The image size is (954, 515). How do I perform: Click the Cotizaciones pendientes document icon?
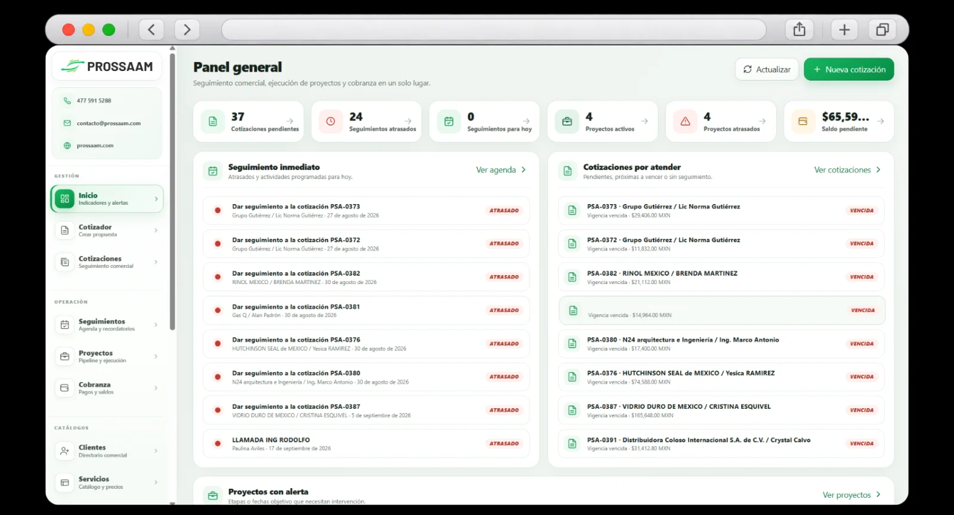point(213,121)
